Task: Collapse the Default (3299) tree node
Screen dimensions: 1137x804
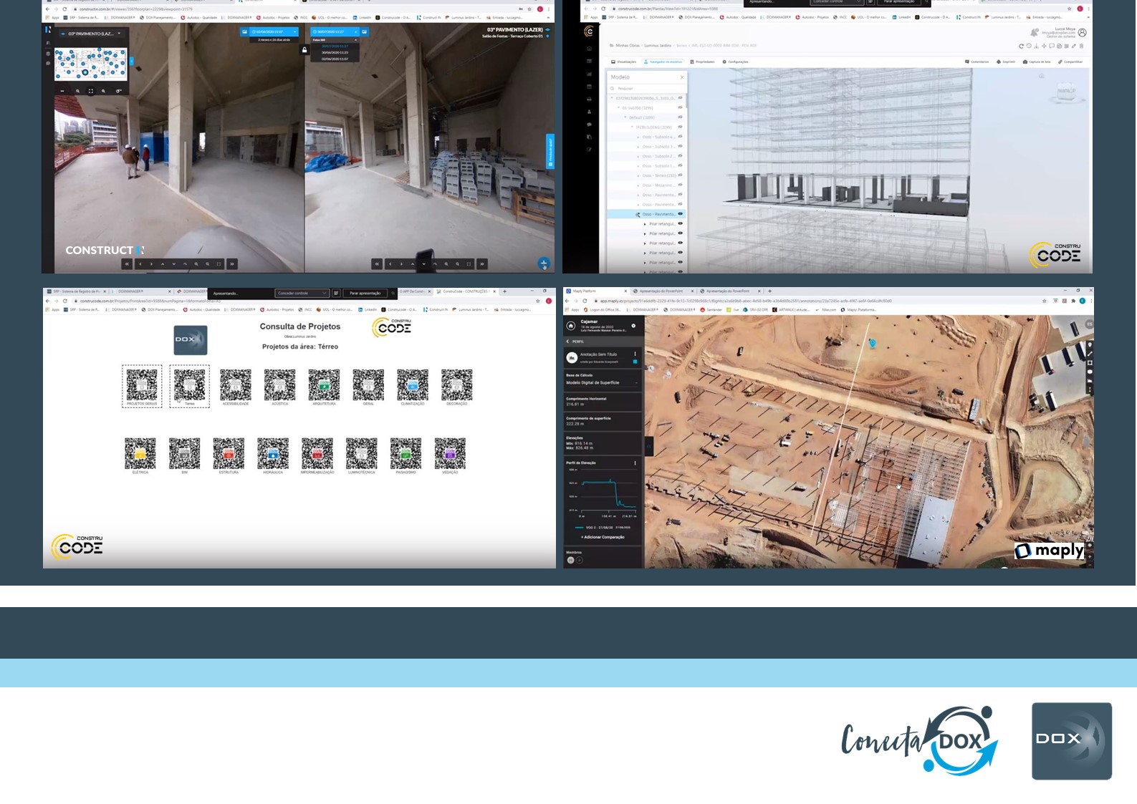Action: [x=625, y=117]
